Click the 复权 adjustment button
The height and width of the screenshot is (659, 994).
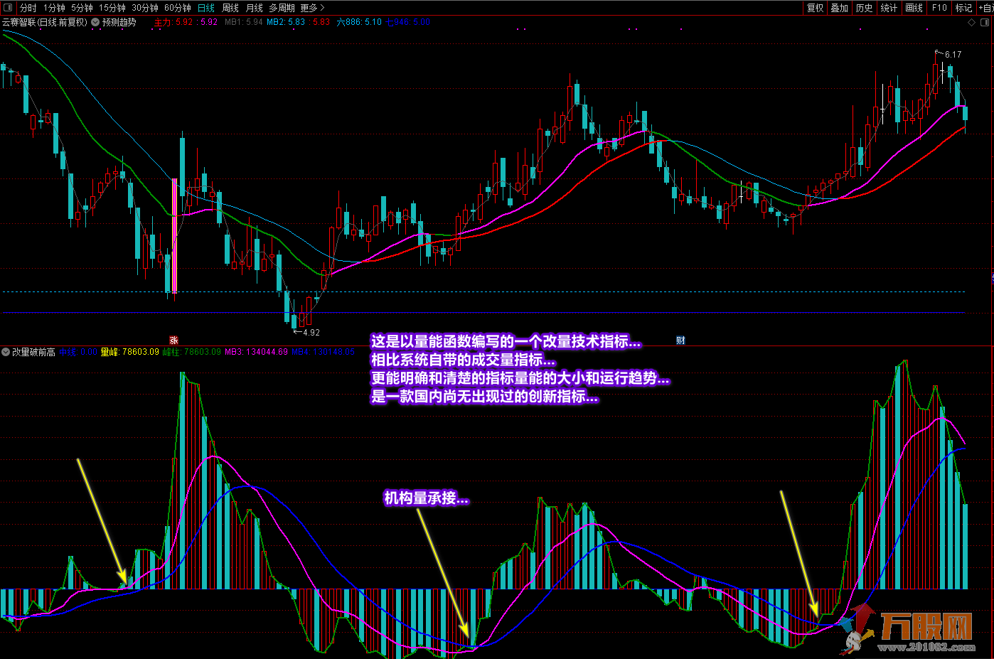[x=815, y=8]
